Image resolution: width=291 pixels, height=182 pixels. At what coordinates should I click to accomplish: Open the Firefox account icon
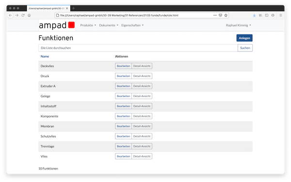point(273,15)
